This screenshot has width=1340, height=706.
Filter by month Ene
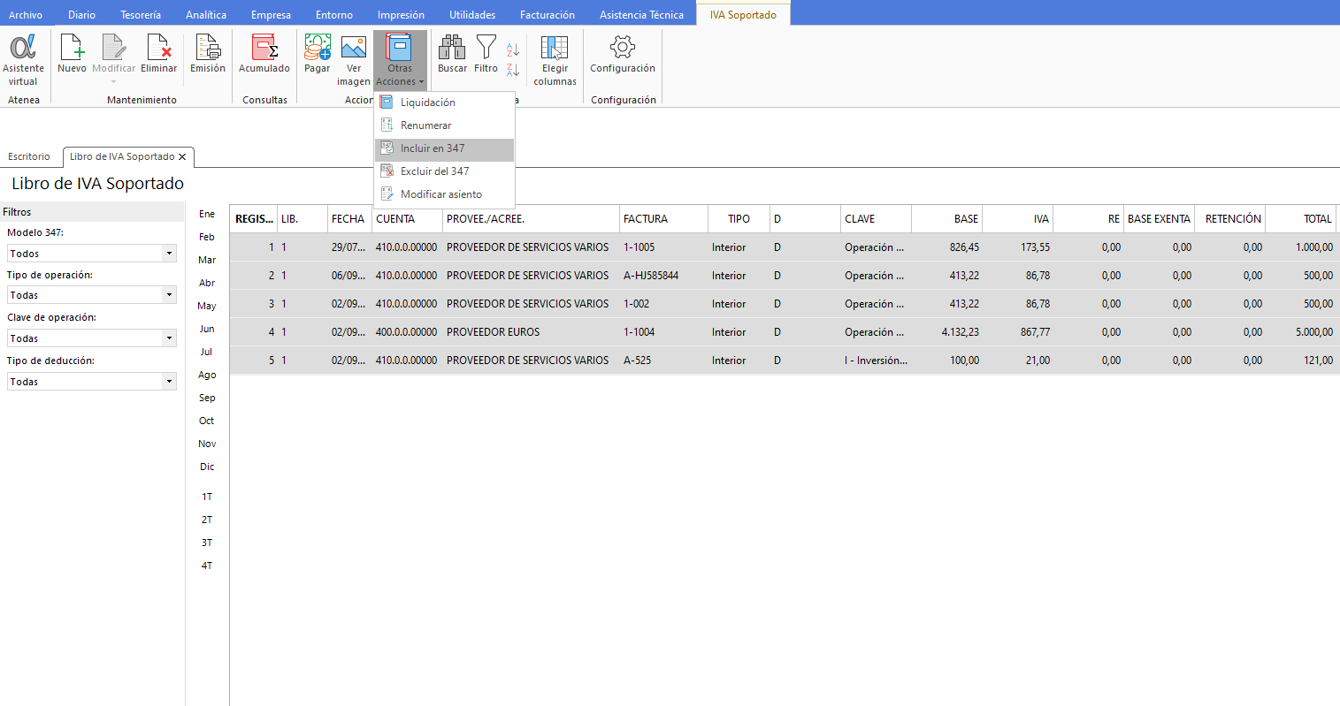[x=207, y=214]
